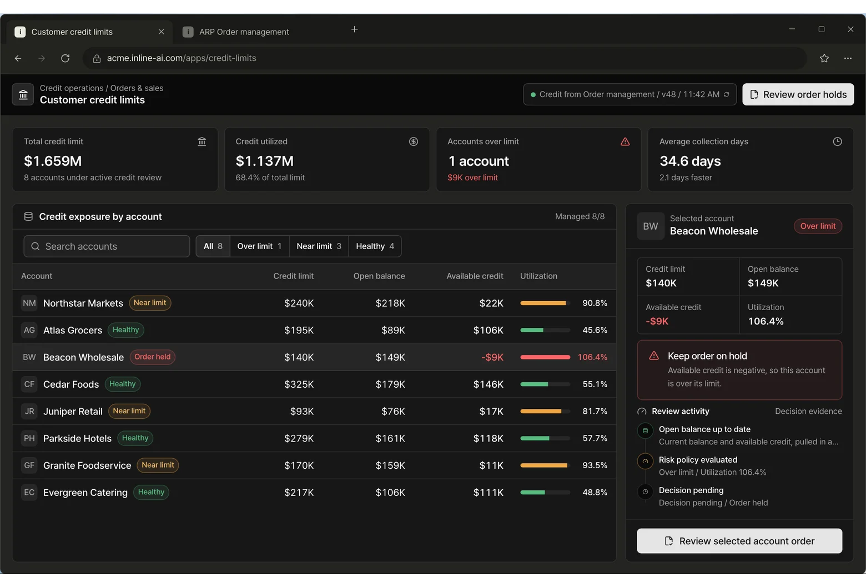
Task: Click the Open balance column header
Action: click(379, 276)
